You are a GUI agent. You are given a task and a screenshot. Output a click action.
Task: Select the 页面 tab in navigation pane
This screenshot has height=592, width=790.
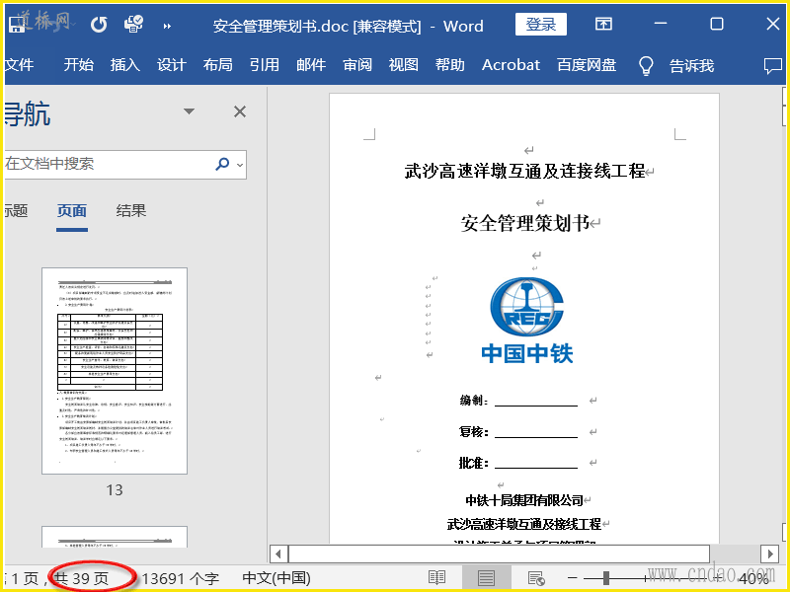pyautogui.click(x=71, y=210)
